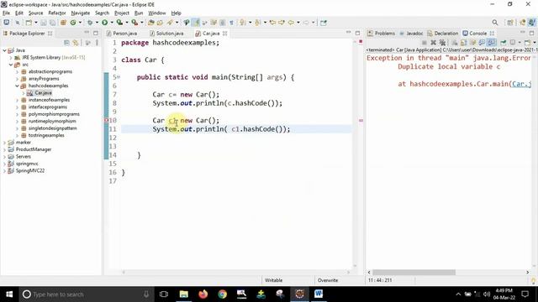Switch to the Person.java editor tab
Image resolution: width=538 pixels, height=302 pixels.
click(122, 34)
